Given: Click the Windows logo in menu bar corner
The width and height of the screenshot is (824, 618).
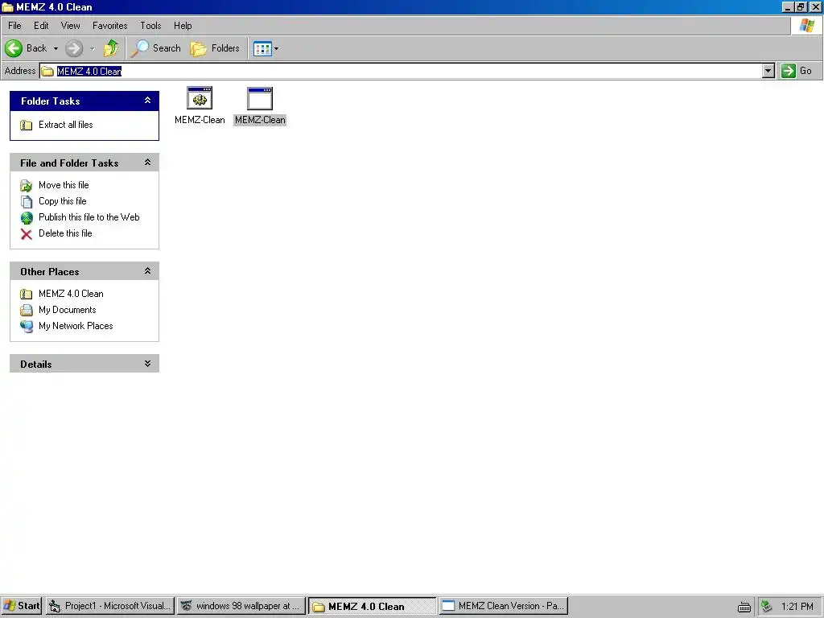Looking at the screenshot, I should coord(806,26).
